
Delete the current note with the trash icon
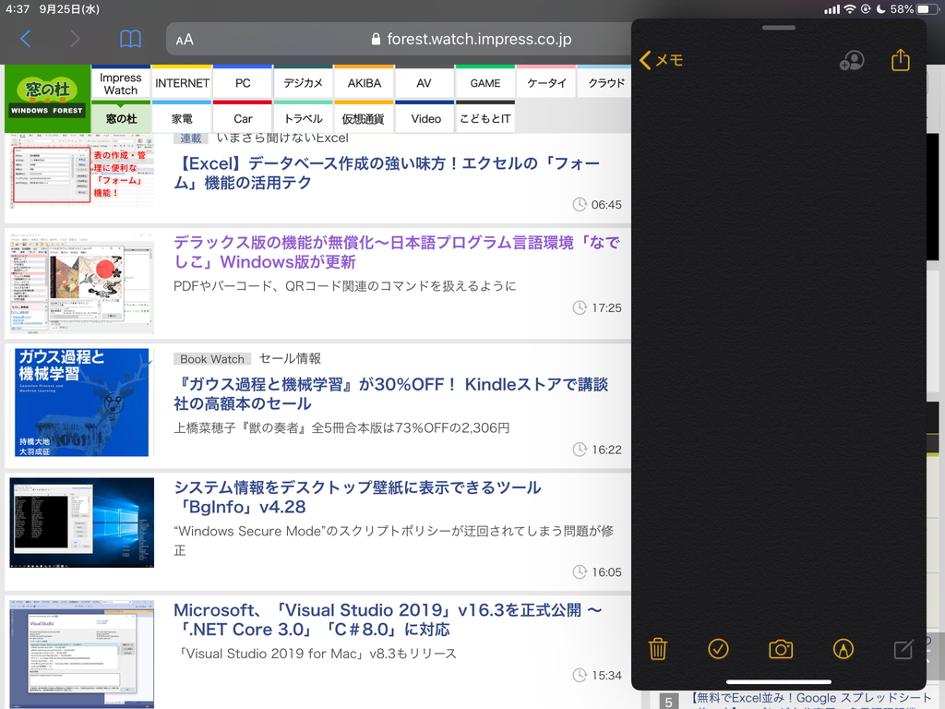click(x=658, y=649)
